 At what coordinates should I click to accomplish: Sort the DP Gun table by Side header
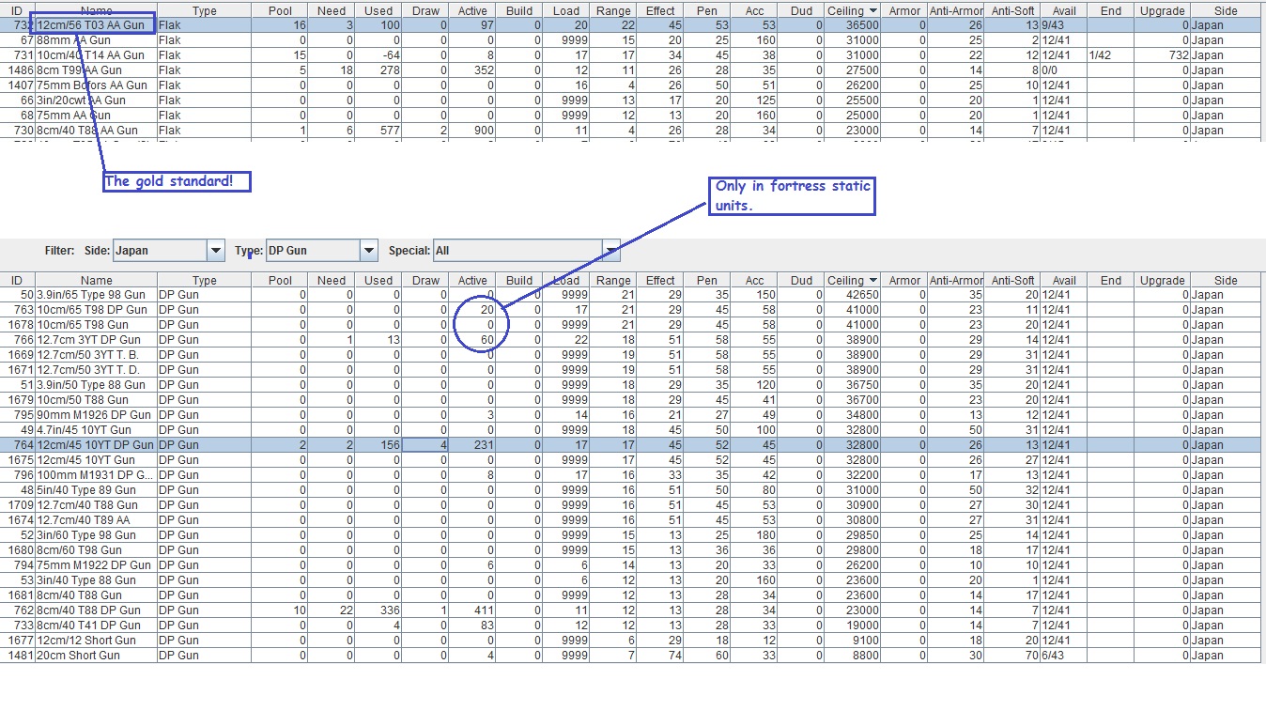tap(1226, 280)
